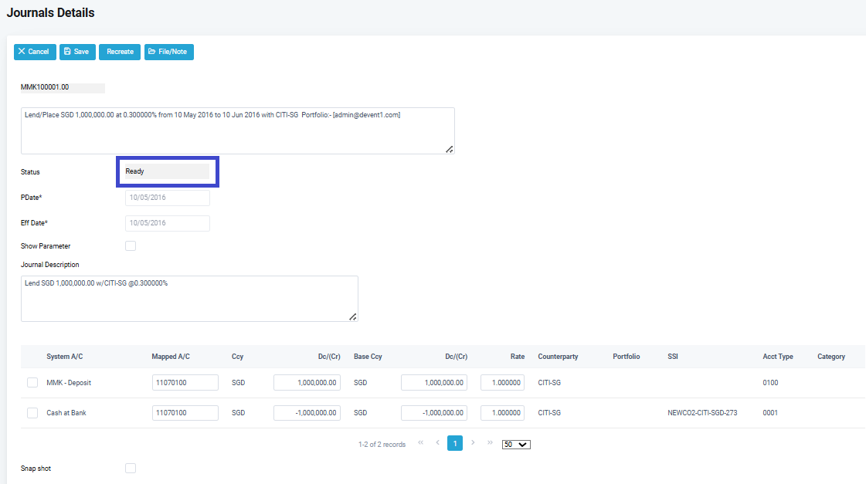Click the Cancel button
Image resolution: width=866 pixels, height=484 pixels.
pyautogui.click(x=35, y=52)
